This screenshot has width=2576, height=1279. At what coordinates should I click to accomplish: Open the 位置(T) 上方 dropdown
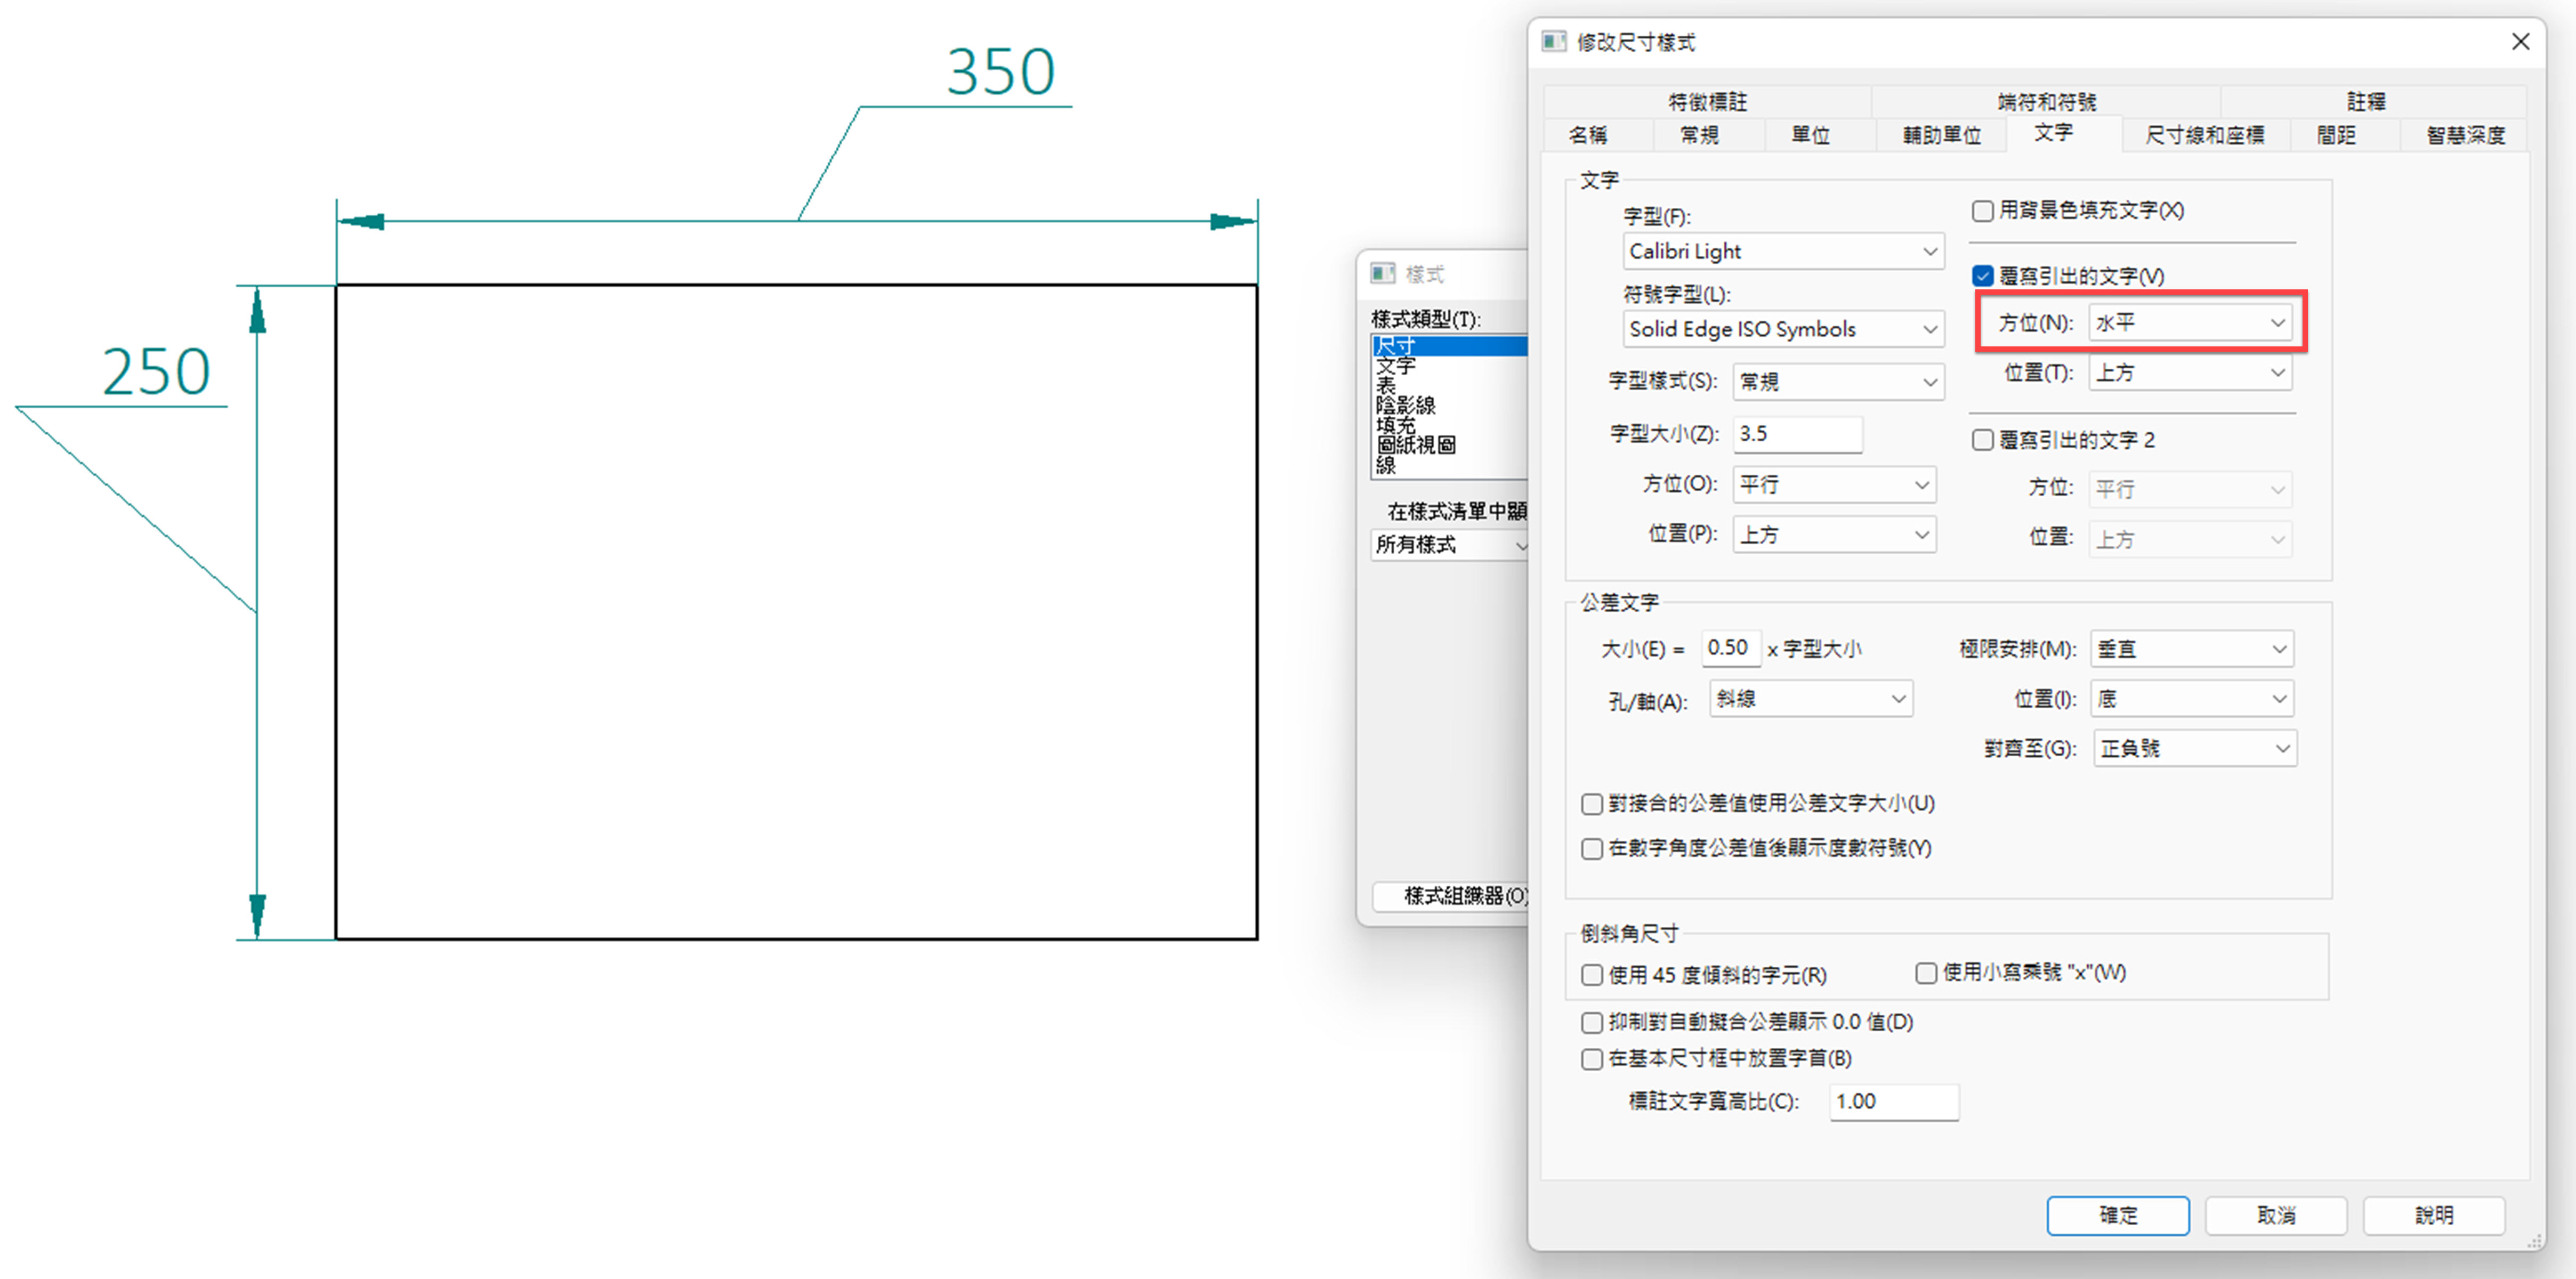click(x=2190, y=373)
